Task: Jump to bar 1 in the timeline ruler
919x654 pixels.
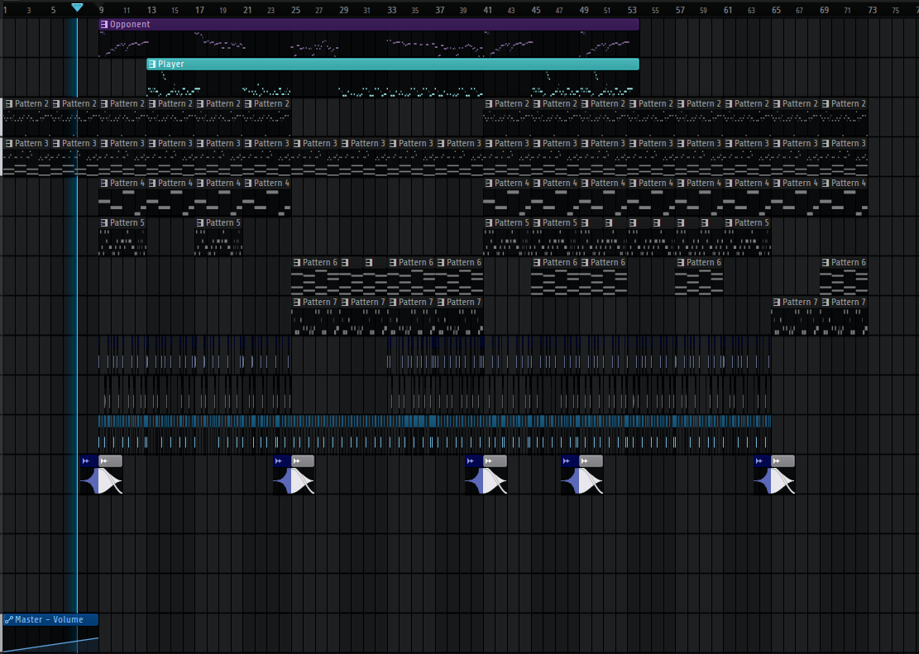Action: coord(5,10)
